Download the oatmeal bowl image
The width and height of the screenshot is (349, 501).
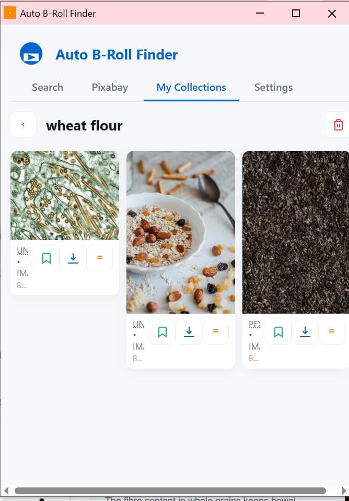click(x=189, y=332)
